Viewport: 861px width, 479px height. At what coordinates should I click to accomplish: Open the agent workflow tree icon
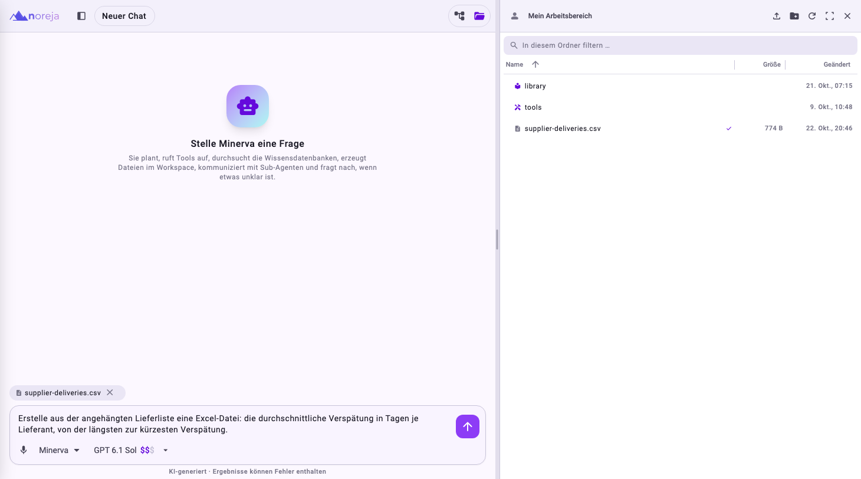point(459,16)
